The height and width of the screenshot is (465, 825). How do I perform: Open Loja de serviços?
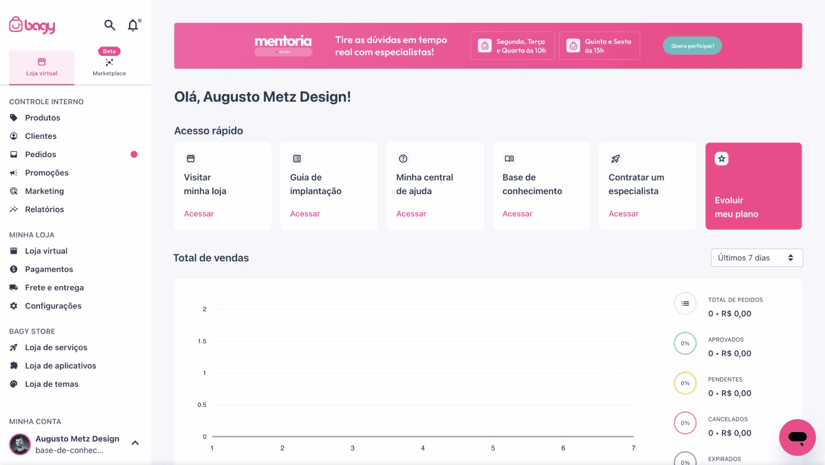[x=56, y=347]
